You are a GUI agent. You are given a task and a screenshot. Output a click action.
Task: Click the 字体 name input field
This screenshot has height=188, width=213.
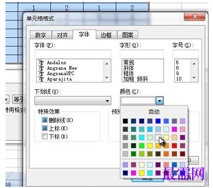click(73, 54)
